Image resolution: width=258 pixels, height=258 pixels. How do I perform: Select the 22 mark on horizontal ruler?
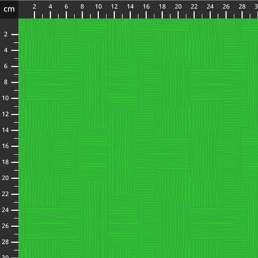click(x=194, y=7)
